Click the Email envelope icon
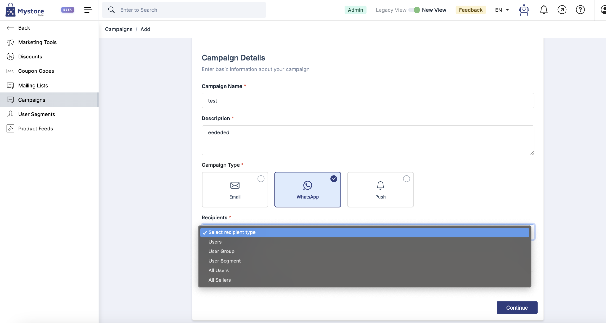The width and height of the screenshot is (606, 323). click(x=235, y=186)
